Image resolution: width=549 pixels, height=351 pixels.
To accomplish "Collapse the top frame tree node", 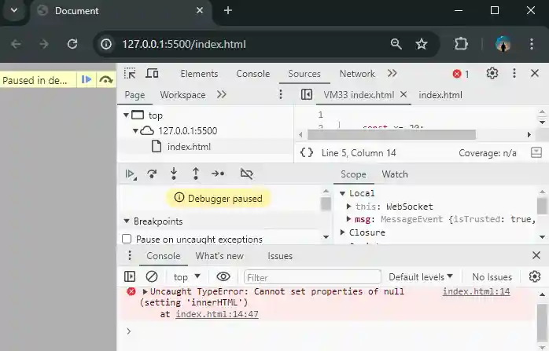I will pos(126,115).
